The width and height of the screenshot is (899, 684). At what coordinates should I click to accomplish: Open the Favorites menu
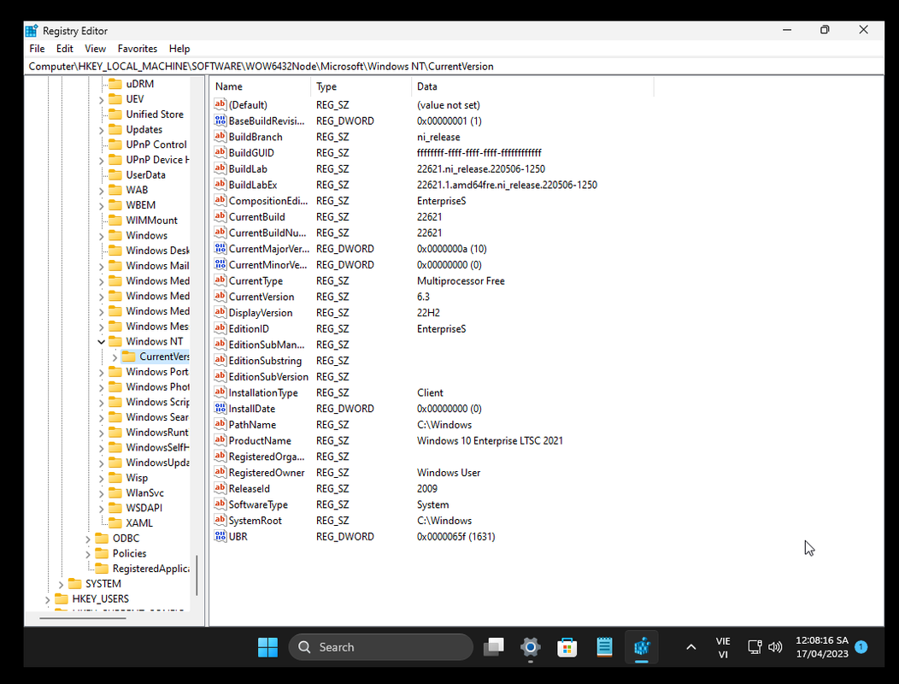click(137, 49)
